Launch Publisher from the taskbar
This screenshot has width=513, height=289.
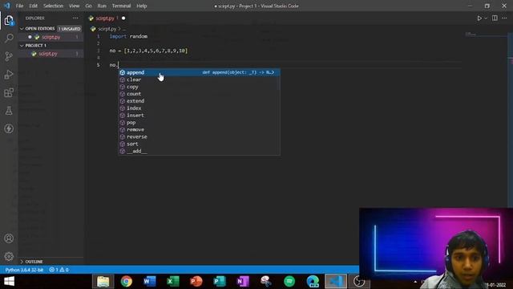(220, 282)
